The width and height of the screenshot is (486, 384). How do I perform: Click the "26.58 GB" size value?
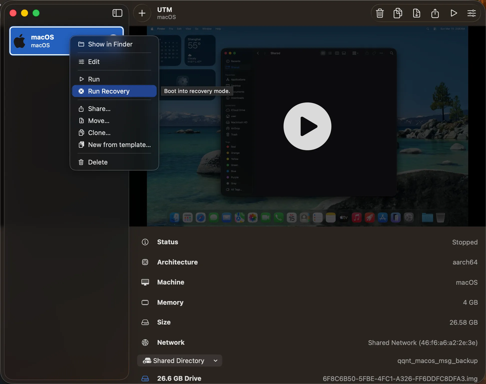(463, 322)
